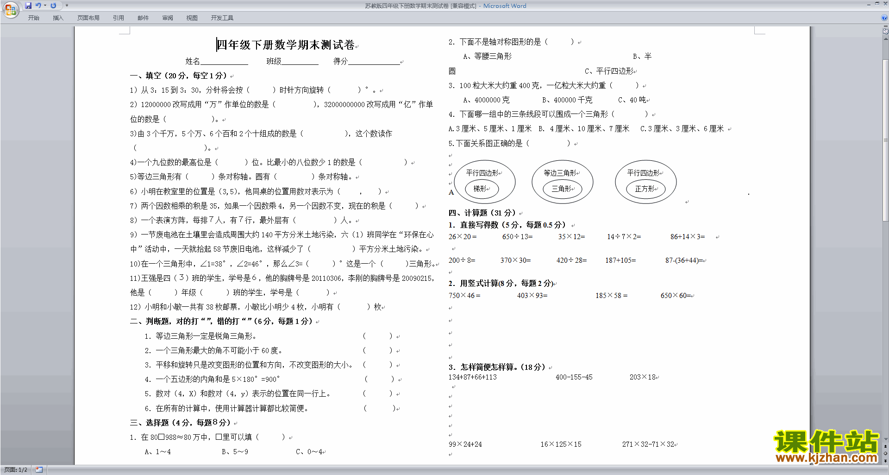Click the problem 87-(36+44)=
889x475 pixels.
coord(684,260)
